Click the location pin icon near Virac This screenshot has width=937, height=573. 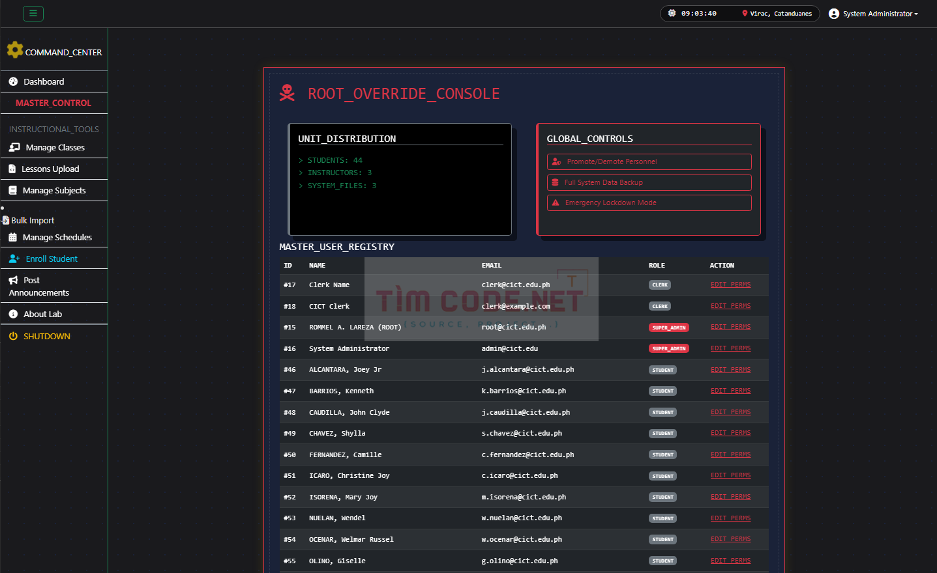[x=745, y=13]
